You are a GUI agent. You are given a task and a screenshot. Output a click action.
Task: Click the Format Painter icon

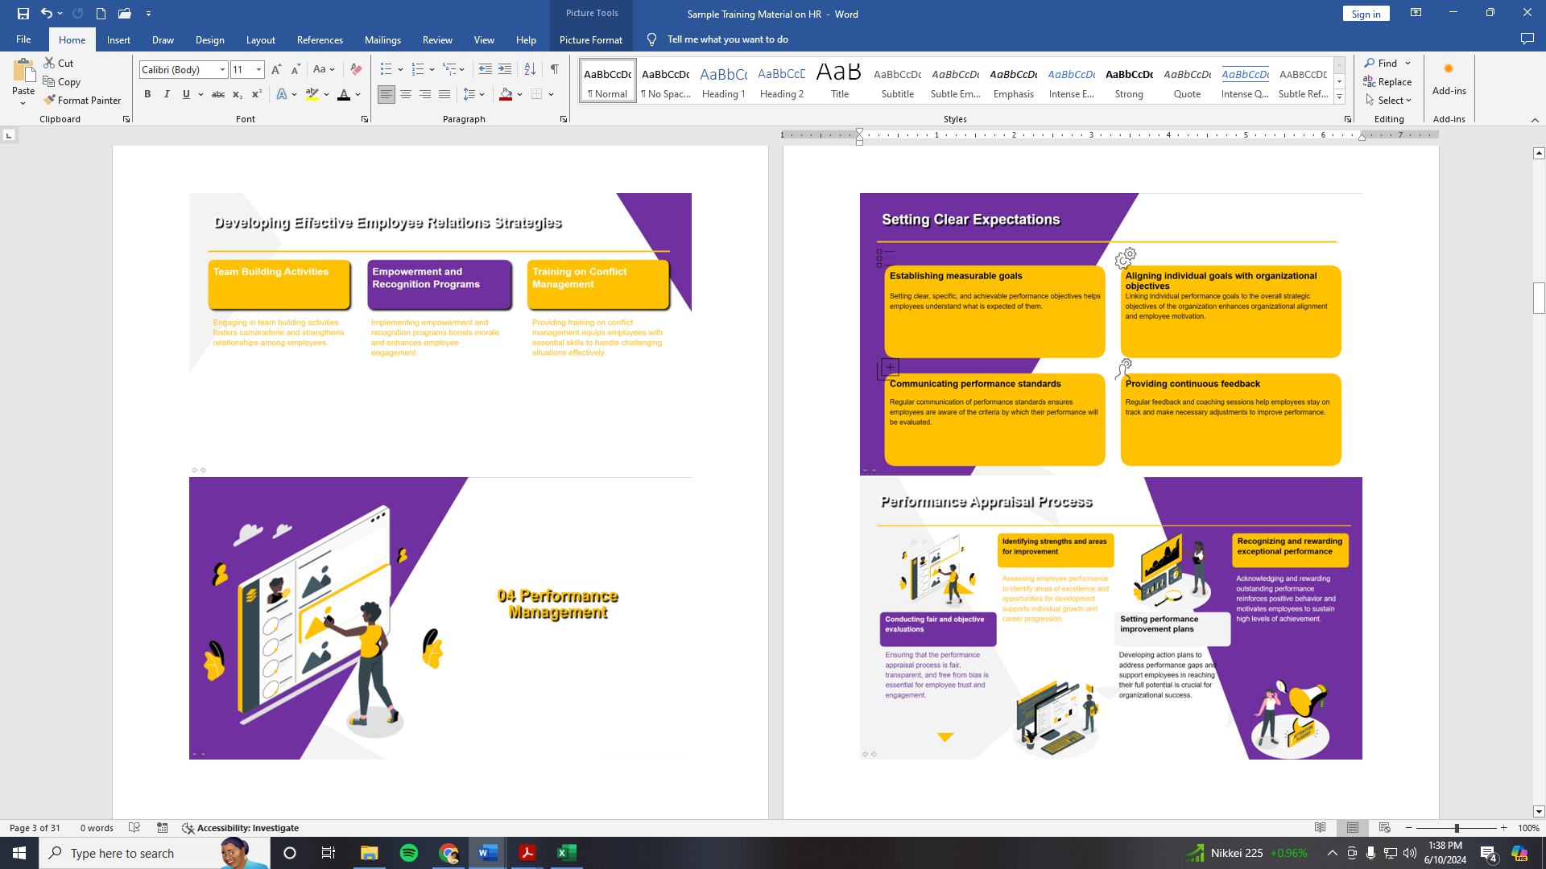[50, 101]
